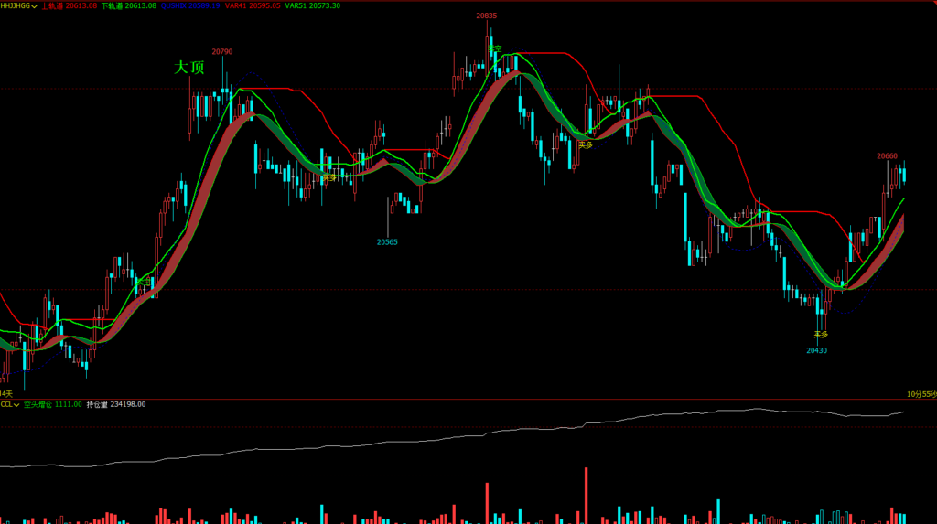Image resolution: width=937 pixels, height=524 pixels.
Task: Open the HHJJHGG indicator dropdown arrow
Action: pos(35,5)
